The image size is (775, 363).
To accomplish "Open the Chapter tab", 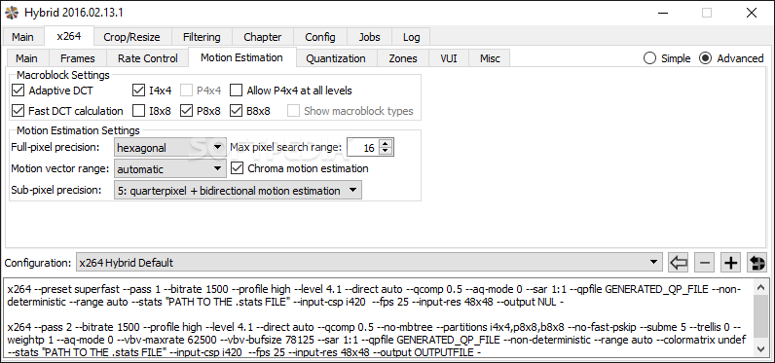I will tap(263, 37).
